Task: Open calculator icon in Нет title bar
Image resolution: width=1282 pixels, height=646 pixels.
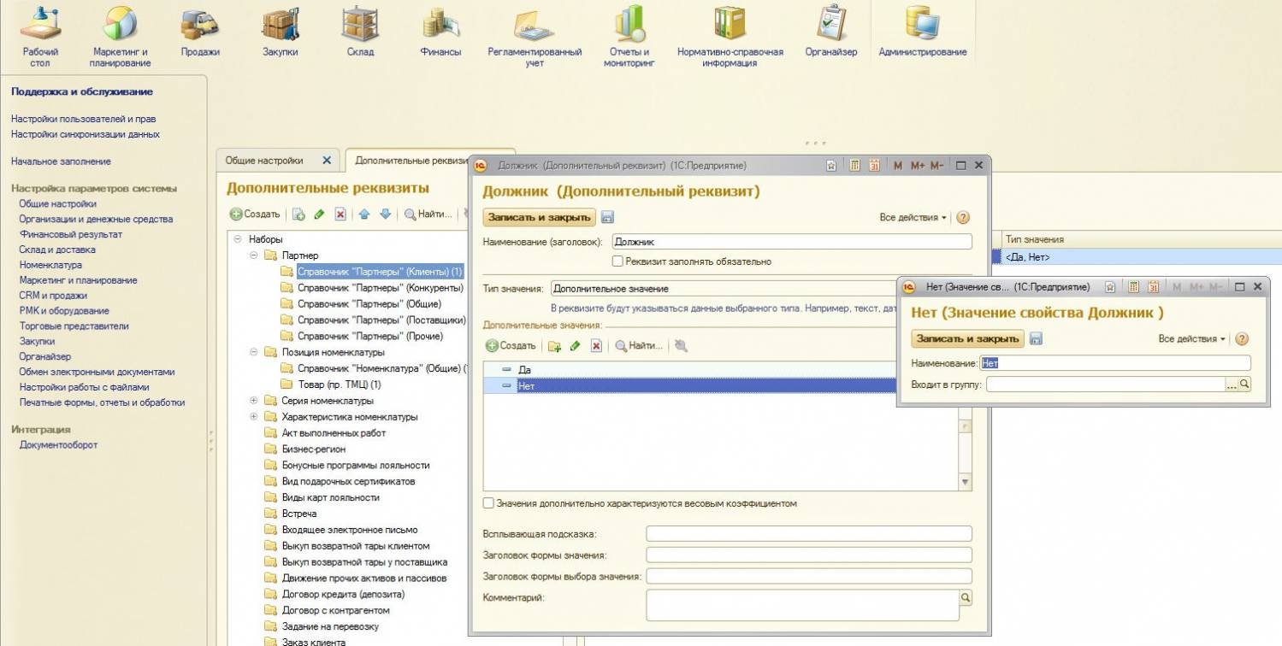Action: click(x=1133, y=287)
